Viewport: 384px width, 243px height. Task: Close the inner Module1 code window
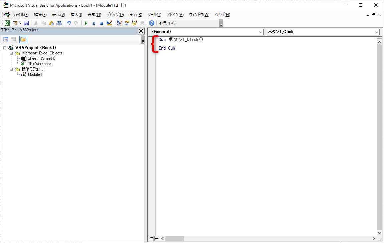(x=380, y=15)
